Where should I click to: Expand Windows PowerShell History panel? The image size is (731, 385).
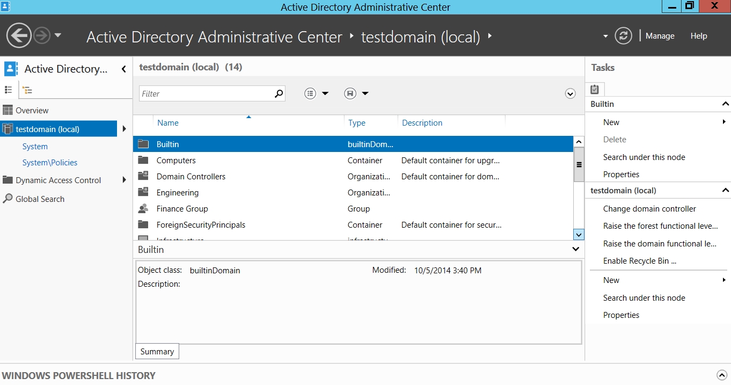[x=722, y=375]
